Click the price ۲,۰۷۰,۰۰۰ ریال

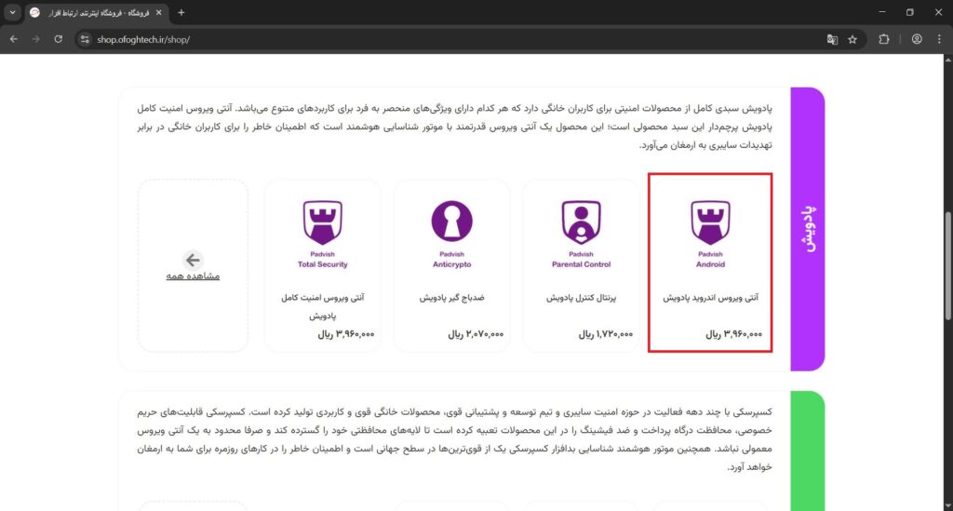coord(476,334)
